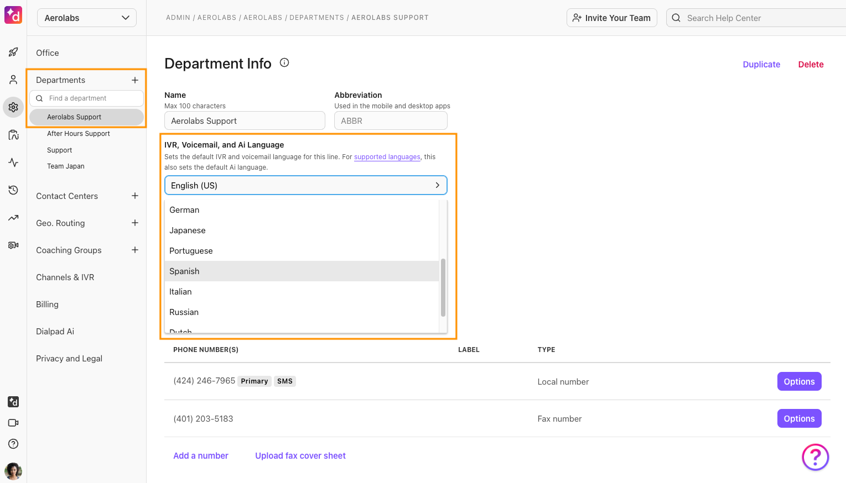This screenshot has width=846, height=483.
Task: Click the rocket launch icon in sidebar
Action: pos(13,52)
